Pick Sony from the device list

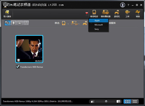[99, 29]
